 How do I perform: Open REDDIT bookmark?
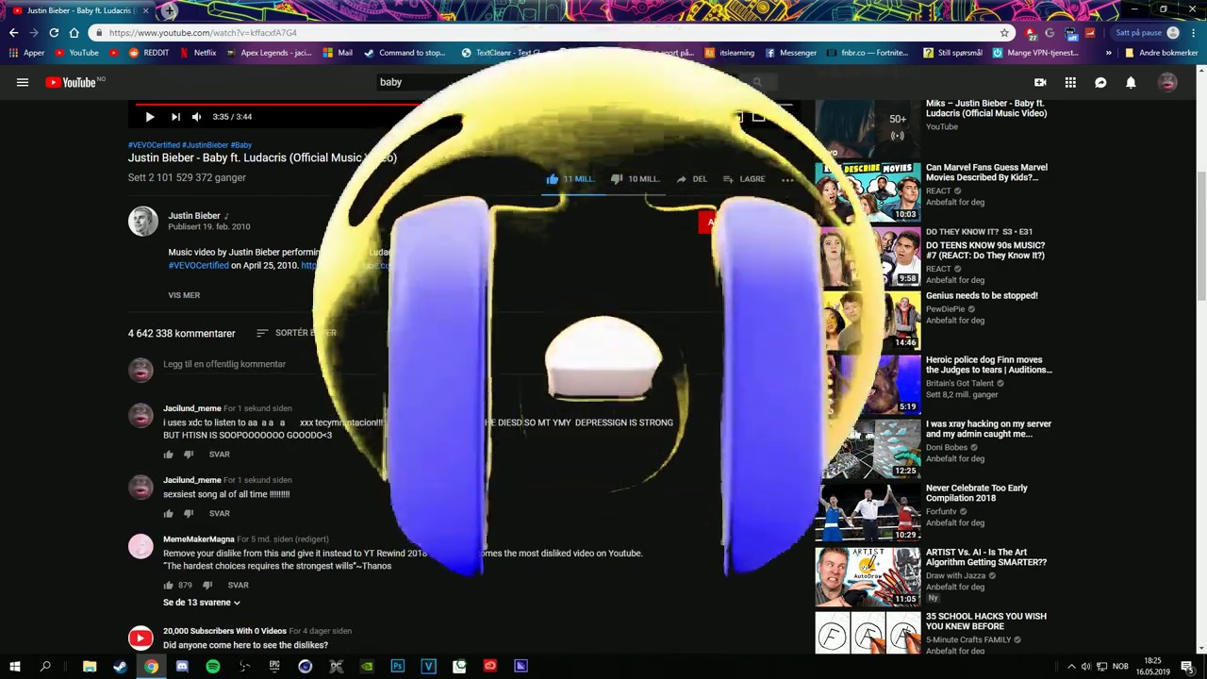pyautogui.click(x=149, y=53)
